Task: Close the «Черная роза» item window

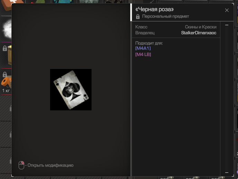Action: tap(227, 10)
